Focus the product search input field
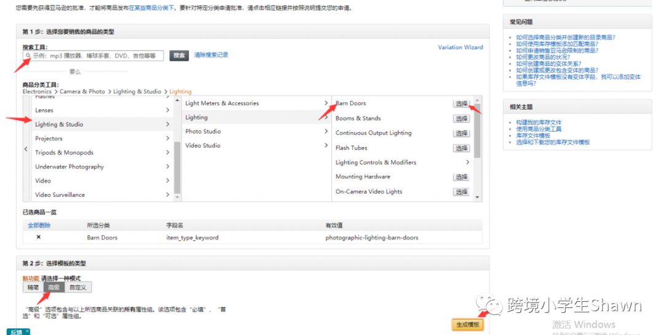 coord(93,55)
